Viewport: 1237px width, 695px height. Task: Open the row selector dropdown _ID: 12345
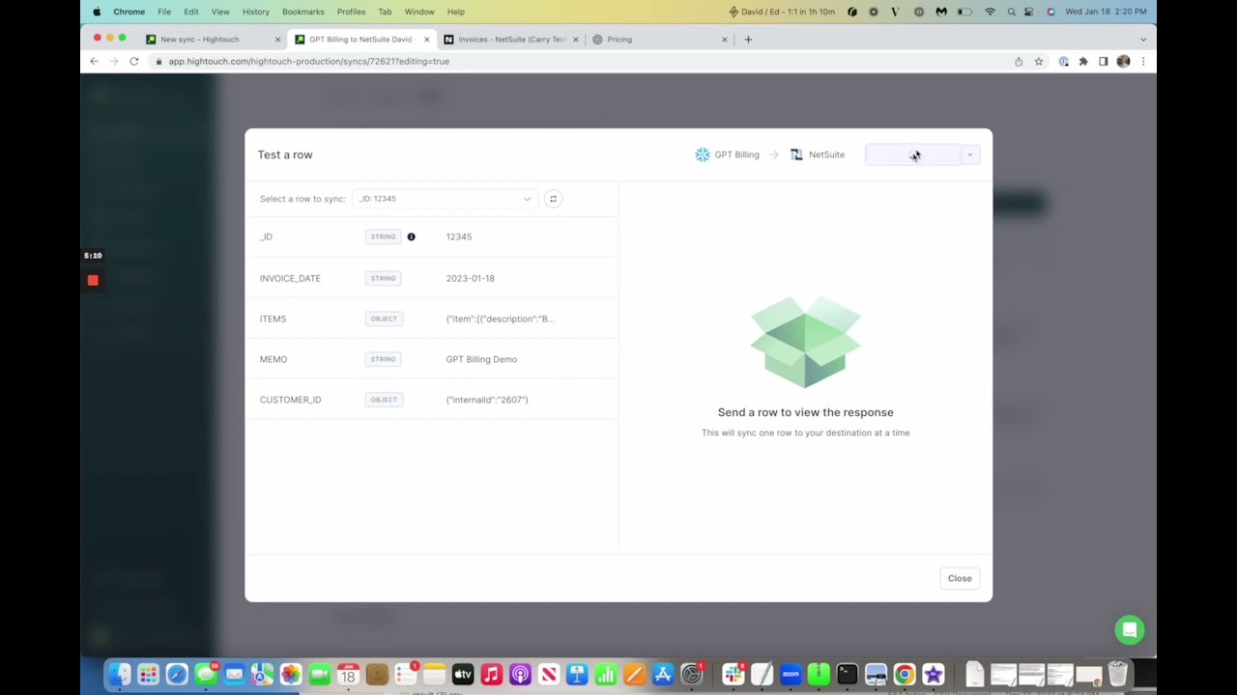445,199
